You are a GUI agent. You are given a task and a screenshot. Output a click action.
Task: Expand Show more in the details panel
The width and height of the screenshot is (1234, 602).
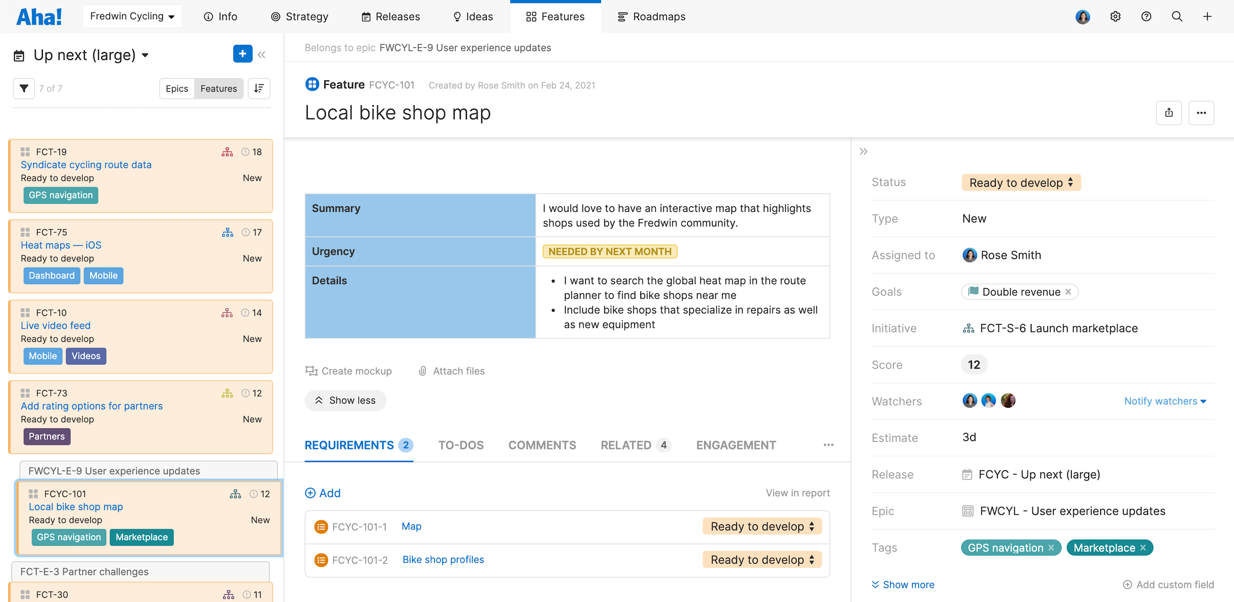click(x=902, y=584)
